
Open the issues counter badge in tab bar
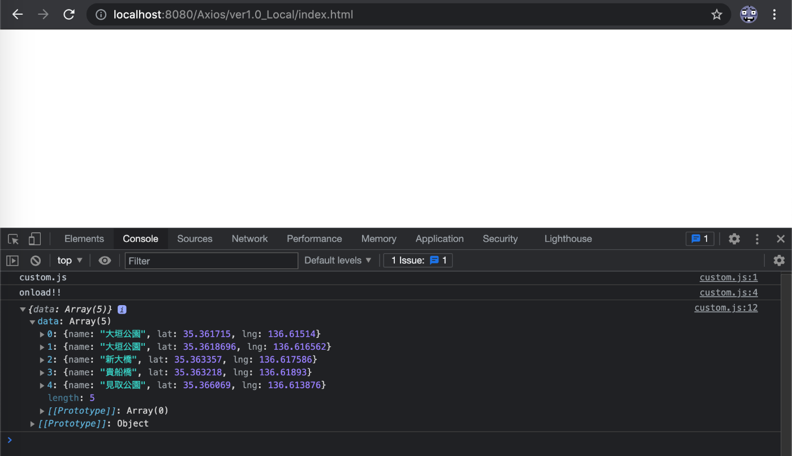pyautogui.click(x=700, y=239)
